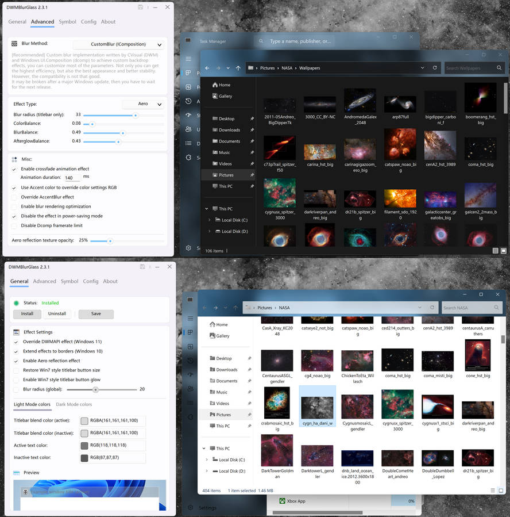Unpin Pictures using its pin icon

pyautogui.click(x=252, y=175)
